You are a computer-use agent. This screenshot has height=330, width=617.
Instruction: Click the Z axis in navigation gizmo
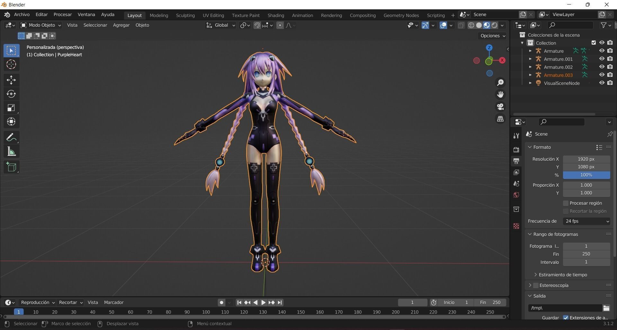[x=489, y=48]
